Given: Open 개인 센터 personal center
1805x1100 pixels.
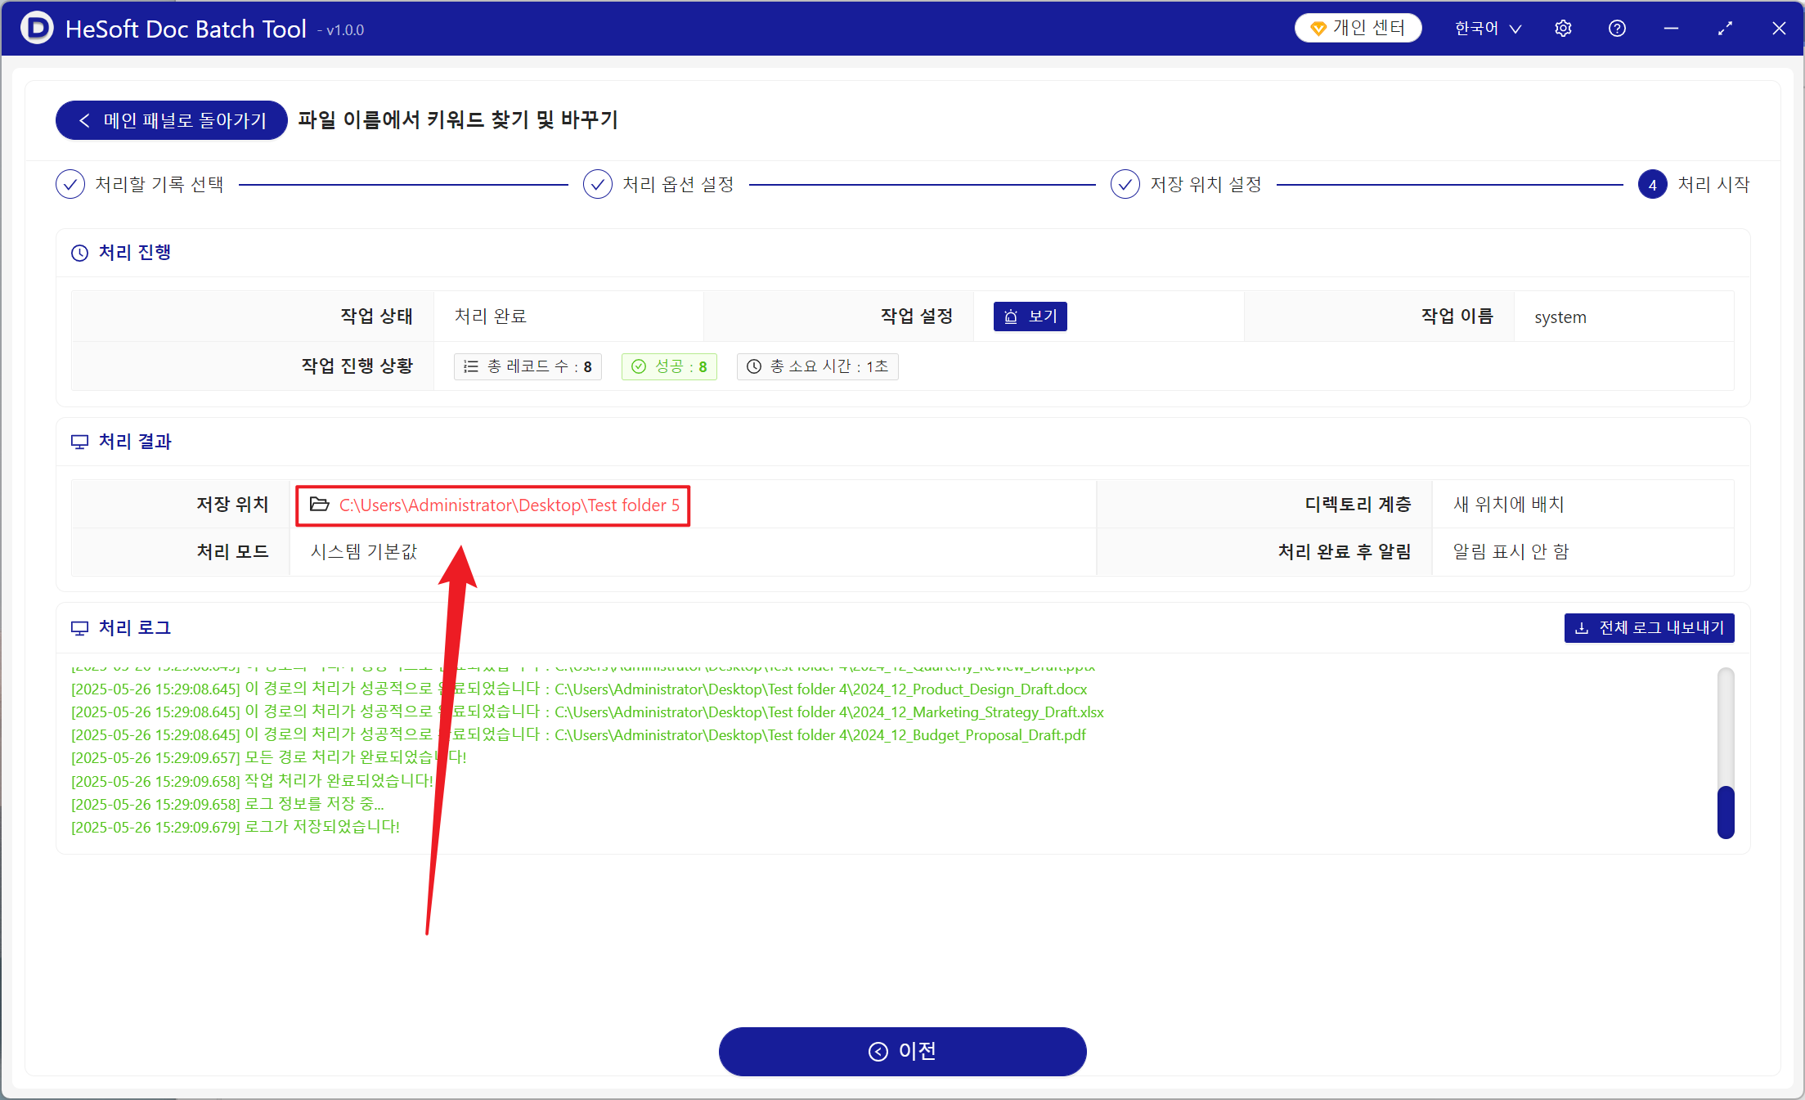Looking at the screenshot, I should tap(1358, 28).
